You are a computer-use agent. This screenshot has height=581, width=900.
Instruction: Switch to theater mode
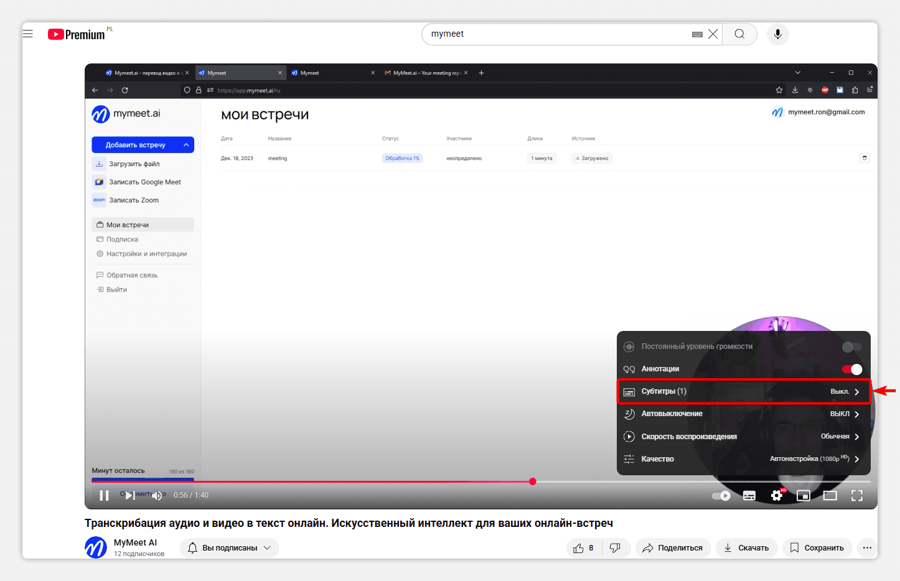click(830, 496)
